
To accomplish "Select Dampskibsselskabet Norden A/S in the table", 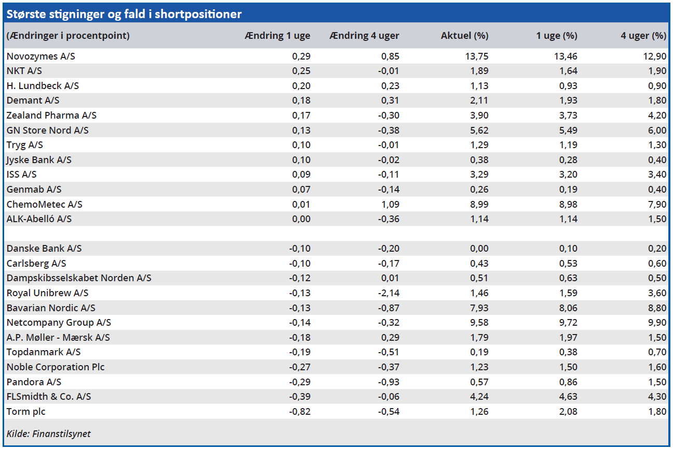I will click(79, 278).
